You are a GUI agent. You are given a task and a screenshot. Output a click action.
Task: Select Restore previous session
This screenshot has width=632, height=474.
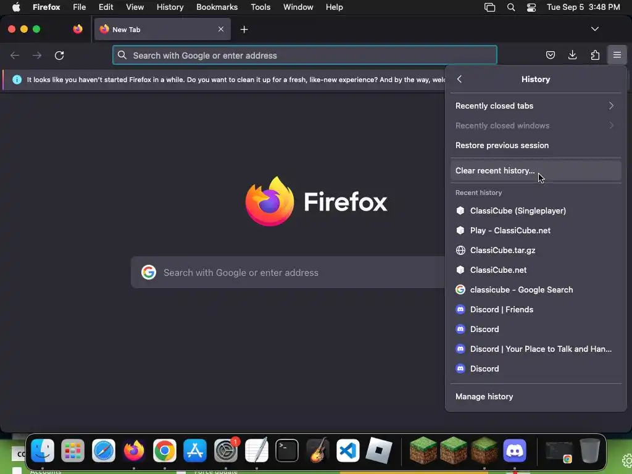pos(535,145)
